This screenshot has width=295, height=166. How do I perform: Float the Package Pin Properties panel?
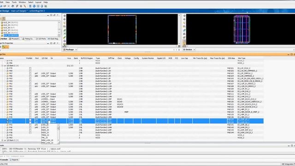tap(54, 43)
